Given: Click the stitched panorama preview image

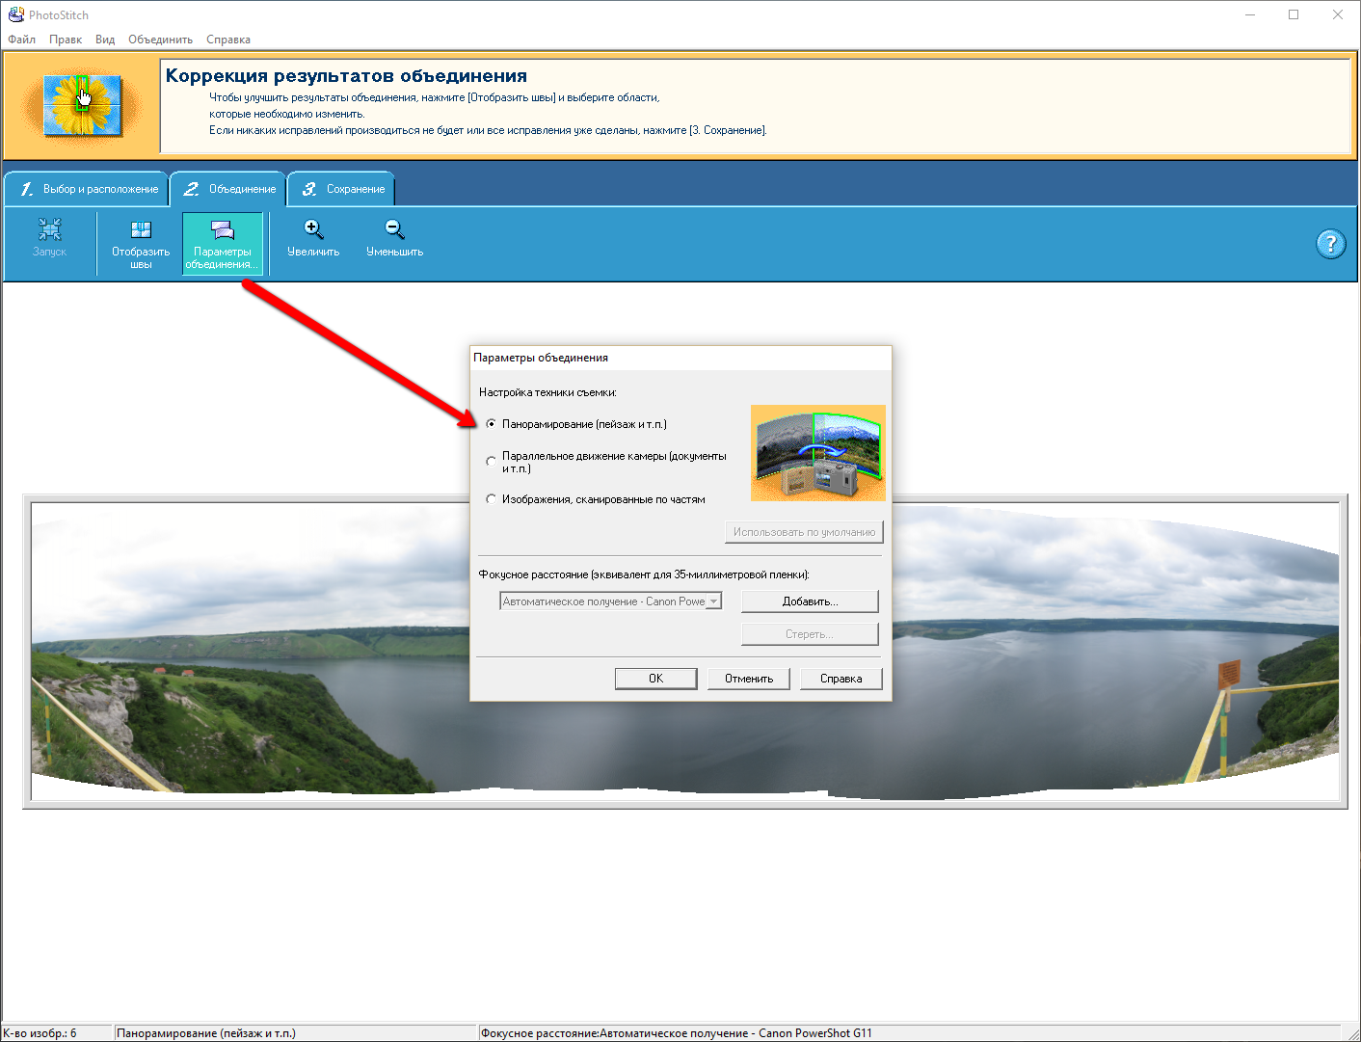Looking at the screenshot, I should click(241, 675).
